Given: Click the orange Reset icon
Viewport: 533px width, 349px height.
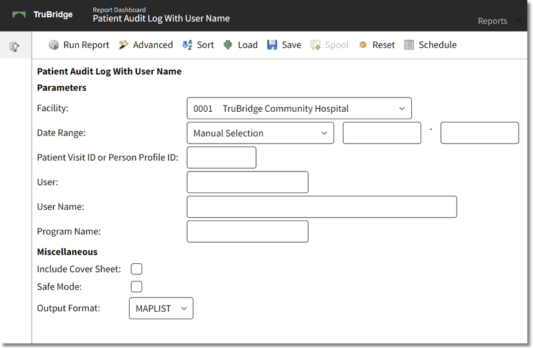Looking at the screenshot, I should [363, 45].
